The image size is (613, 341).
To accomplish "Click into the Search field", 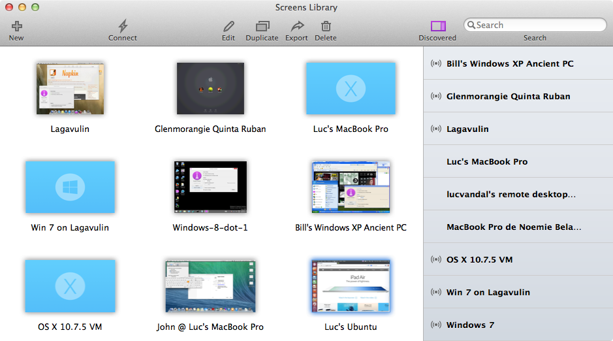I will 535,25.
